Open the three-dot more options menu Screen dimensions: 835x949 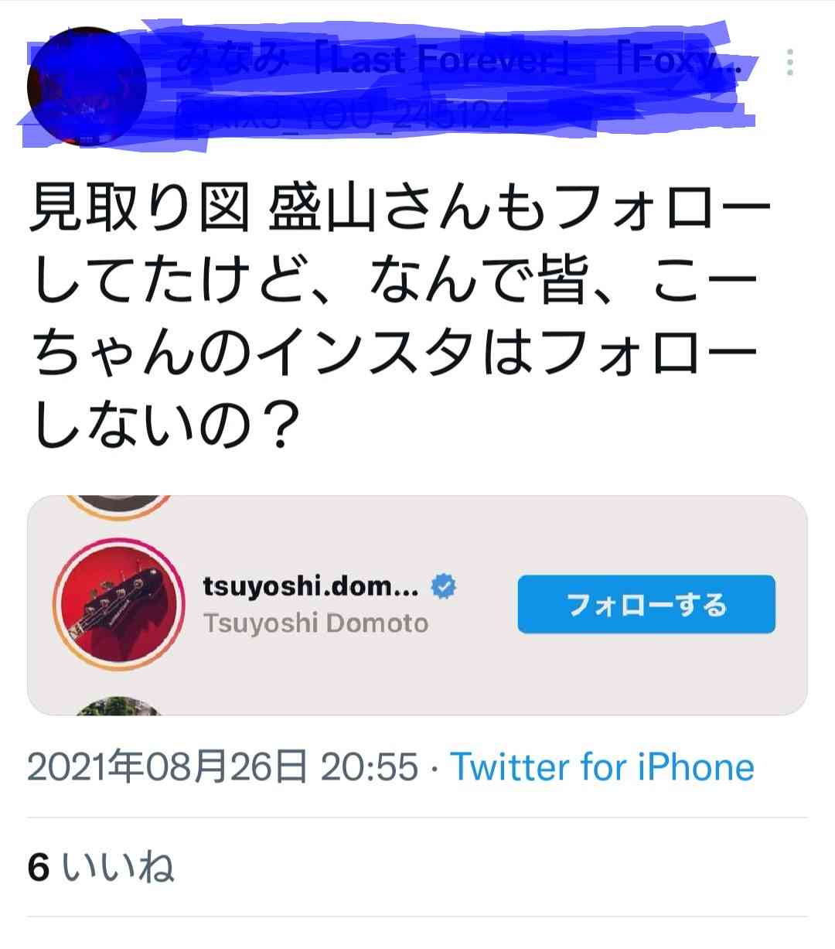coord(789,63)
